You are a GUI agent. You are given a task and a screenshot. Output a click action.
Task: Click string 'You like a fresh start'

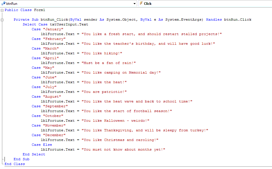tap(152, 34)
